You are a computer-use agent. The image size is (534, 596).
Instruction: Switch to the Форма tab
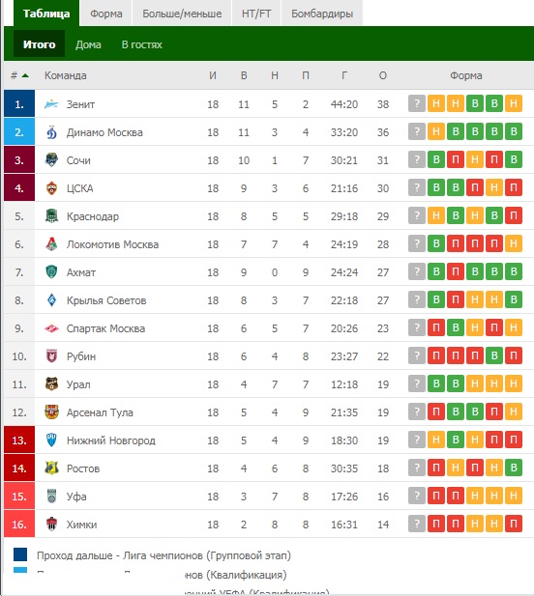(x=106, y=14)
